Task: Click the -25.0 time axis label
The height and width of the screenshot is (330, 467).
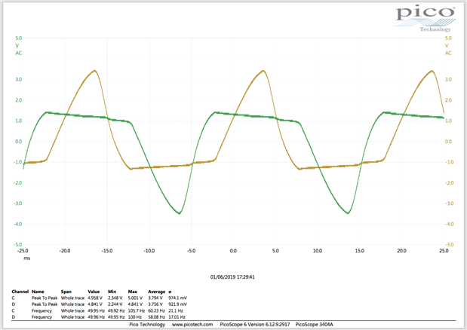Action: tap(24, 252)
